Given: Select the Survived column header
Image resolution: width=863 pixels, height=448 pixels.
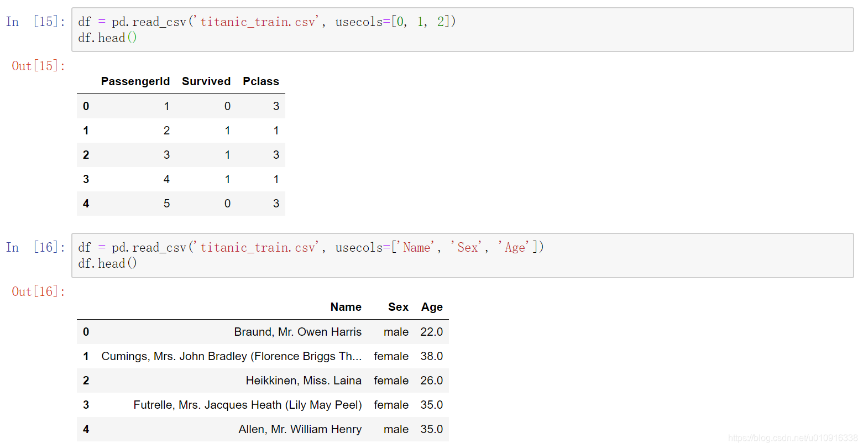Looking at the screenshot, I should click(206, 81).
